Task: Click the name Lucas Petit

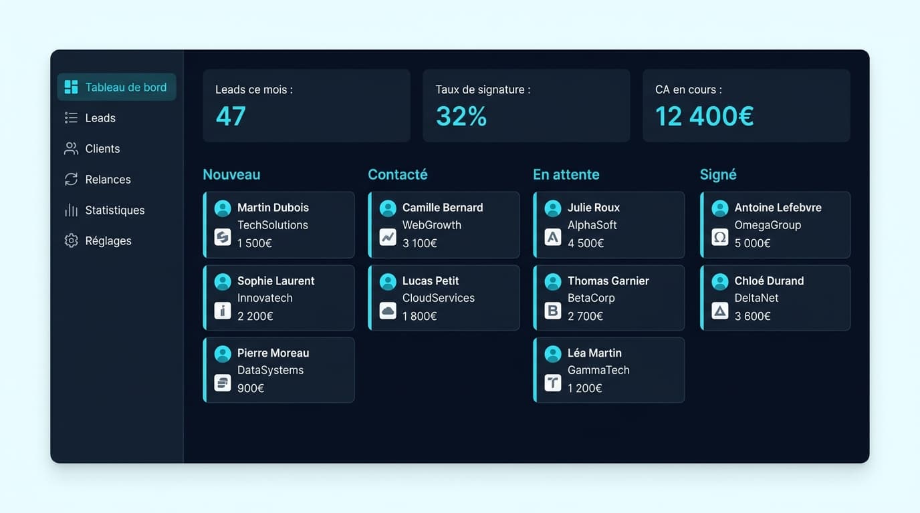Action: [x=431, y=281]
